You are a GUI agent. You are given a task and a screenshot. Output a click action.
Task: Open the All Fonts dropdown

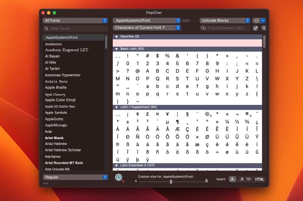click(75, 20)
